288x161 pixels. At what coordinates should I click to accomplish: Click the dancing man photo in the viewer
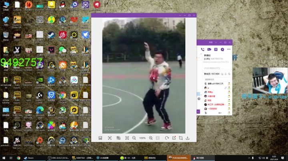[x=144, y=76]
